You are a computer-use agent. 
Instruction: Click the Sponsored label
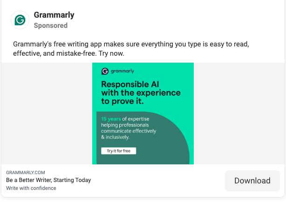click(51, 26)
